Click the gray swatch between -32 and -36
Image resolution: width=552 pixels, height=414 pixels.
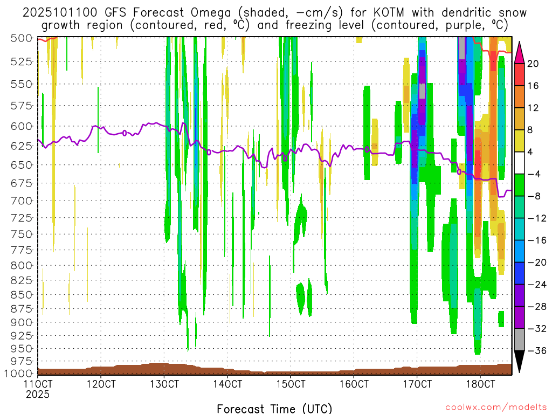519,340
